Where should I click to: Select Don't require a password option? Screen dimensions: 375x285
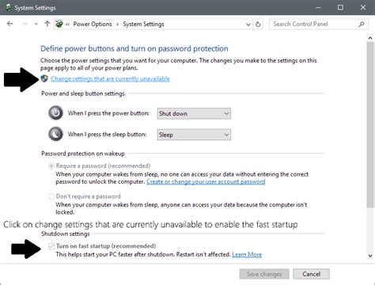point(85,196)
